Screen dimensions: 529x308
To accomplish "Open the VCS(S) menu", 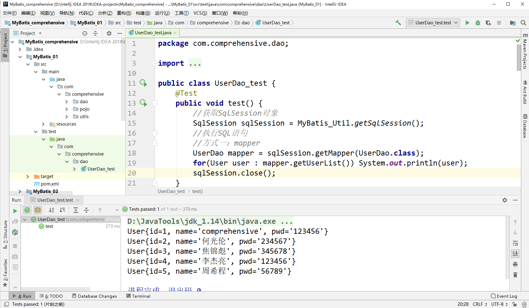I will (x=200, y=13).
